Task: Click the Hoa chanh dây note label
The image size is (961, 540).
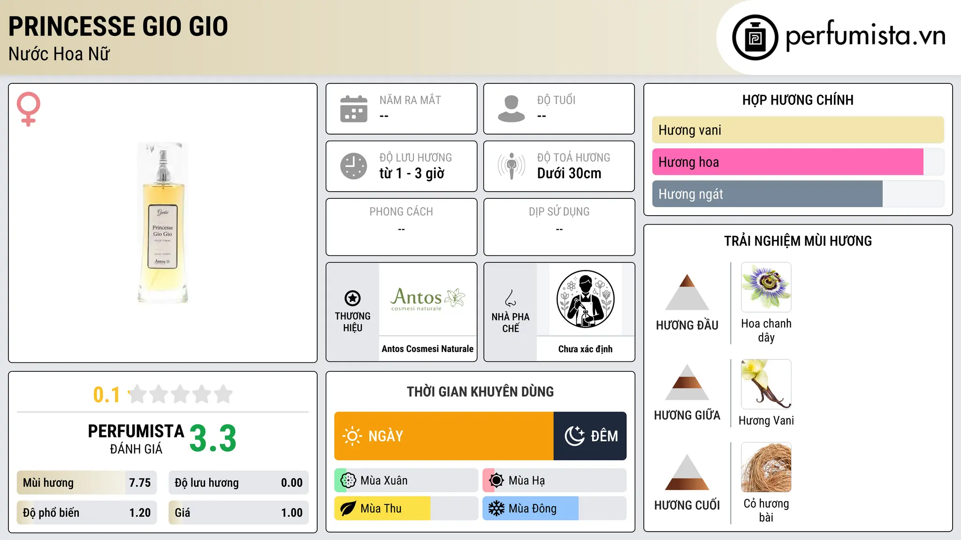Action: (x=766, y=330)
